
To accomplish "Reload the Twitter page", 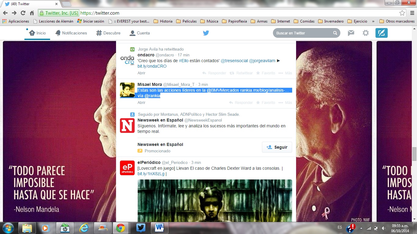I will (x=23, y=13).
